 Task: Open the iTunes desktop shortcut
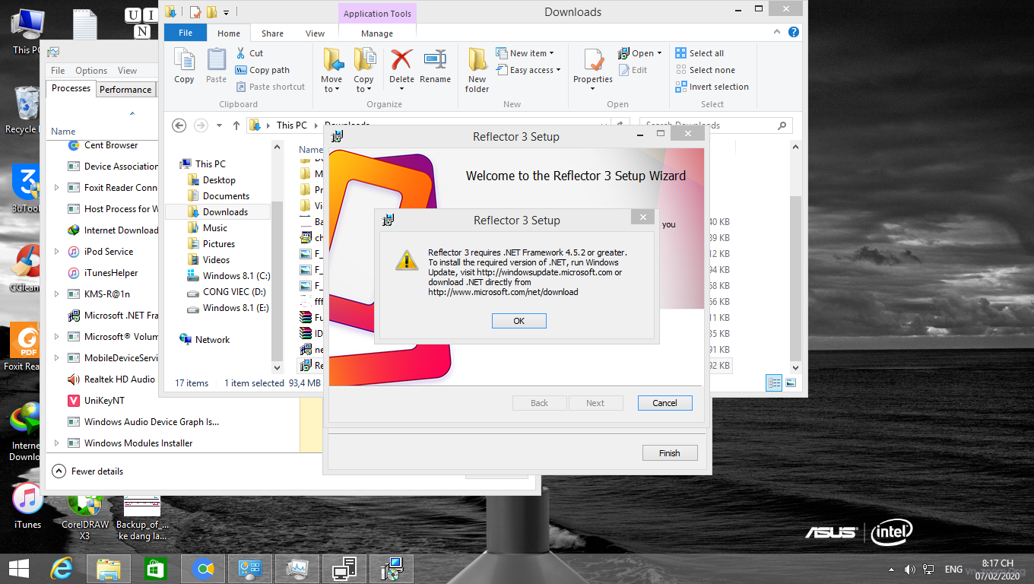[28, 506]
